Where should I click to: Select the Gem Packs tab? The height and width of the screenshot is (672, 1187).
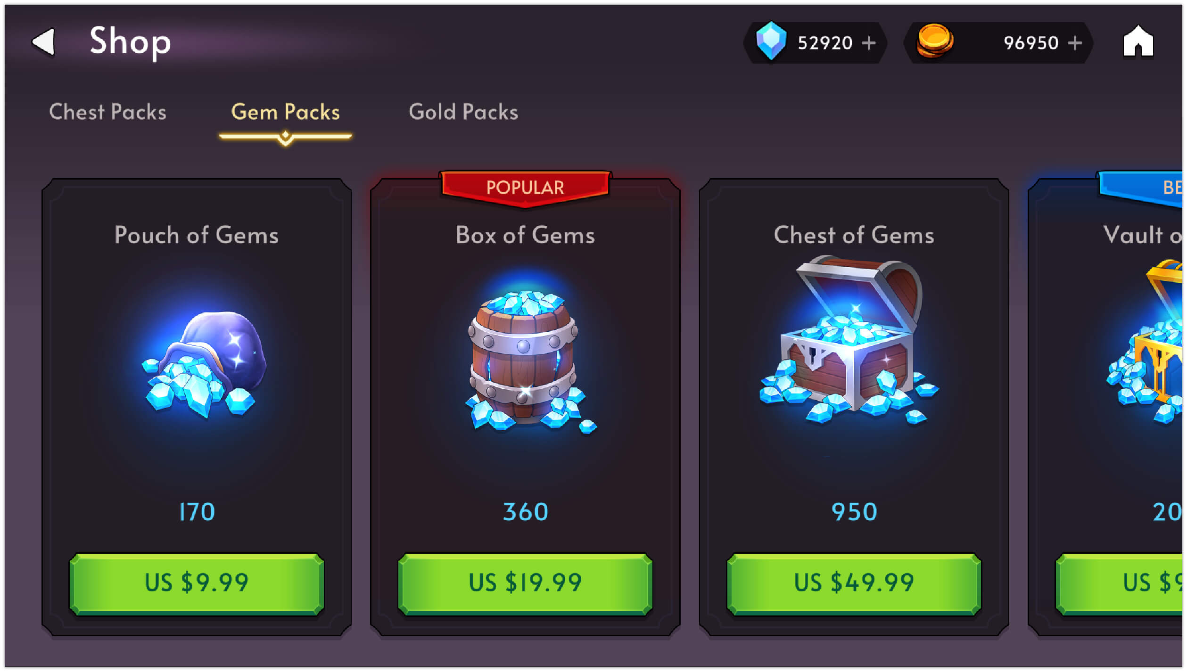click(x=285, y=112)
